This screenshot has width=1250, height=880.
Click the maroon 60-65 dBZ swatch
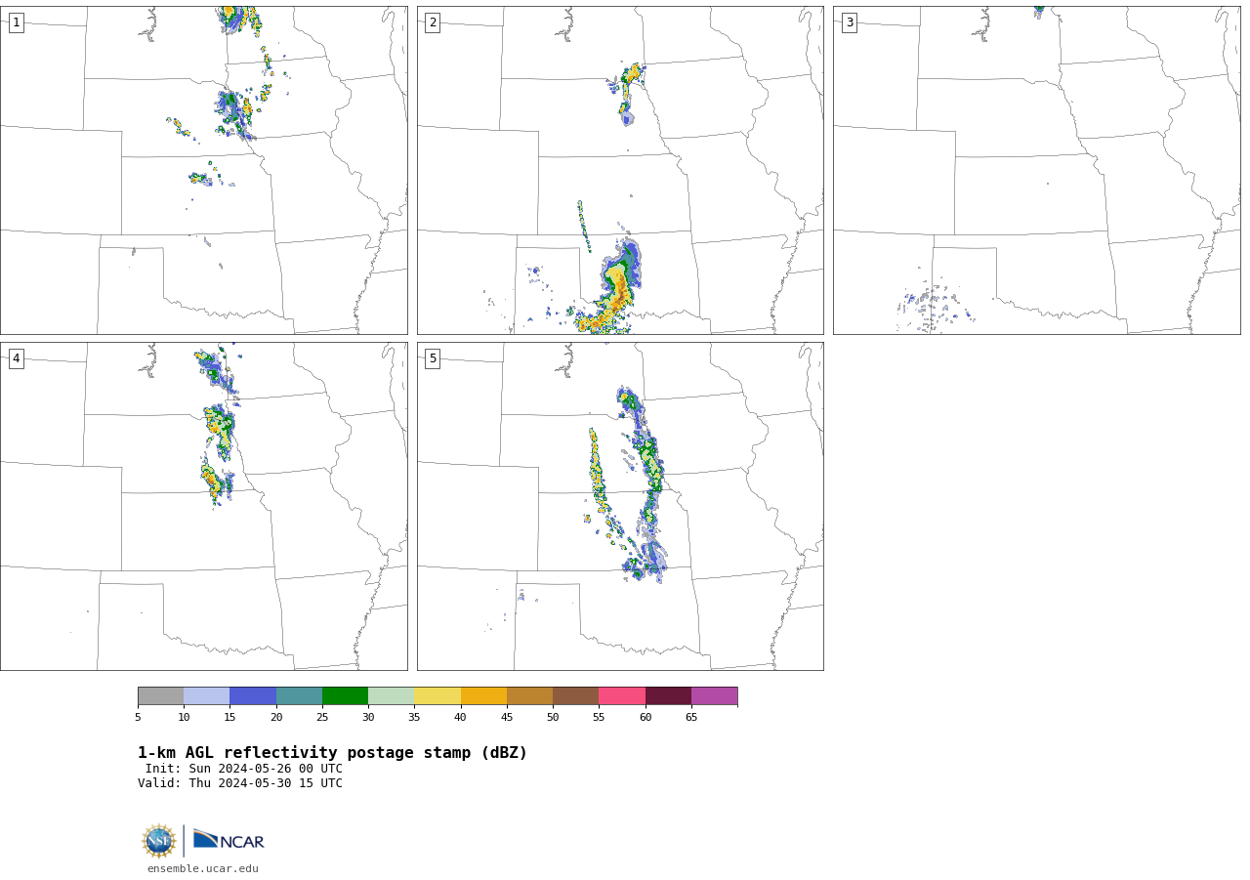click(668, 696)
